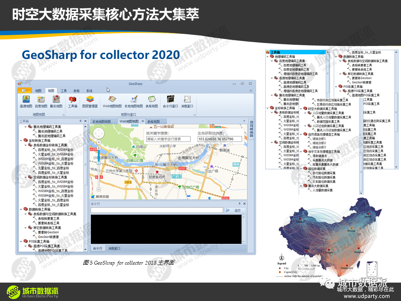Click the map zoom level slider
Viewport: 401px width, 301px height.
[x=99, y=163]
